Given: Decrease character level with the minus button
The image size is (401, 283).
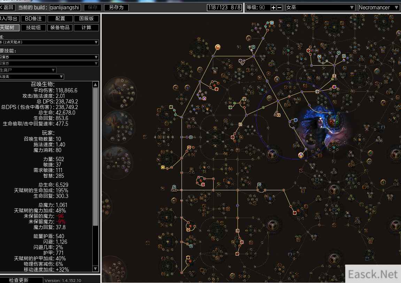Looking at the screenshot, I should (279, 8).
